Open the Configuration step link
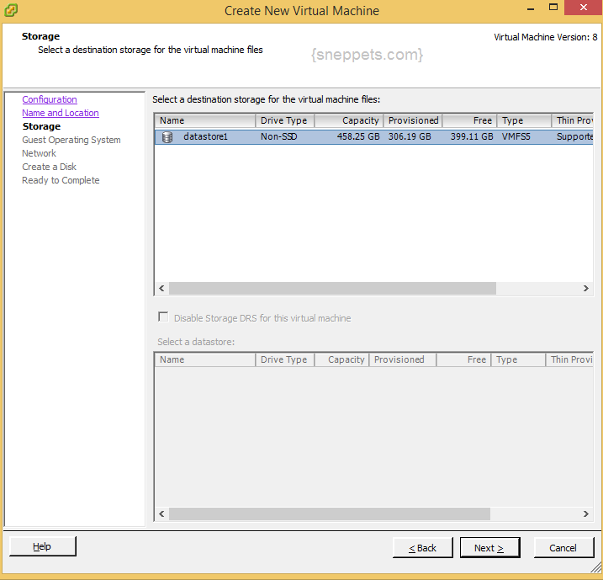 tap(50, 99)
